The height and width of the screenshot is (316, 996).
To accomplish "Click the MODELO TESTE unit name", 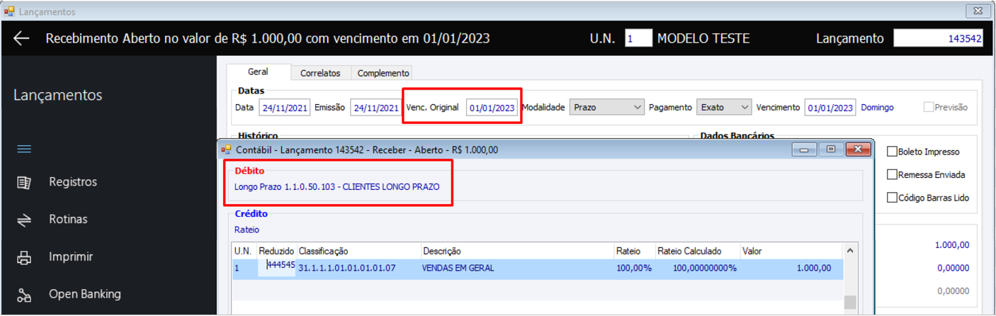I will click(x=703, y=38).
